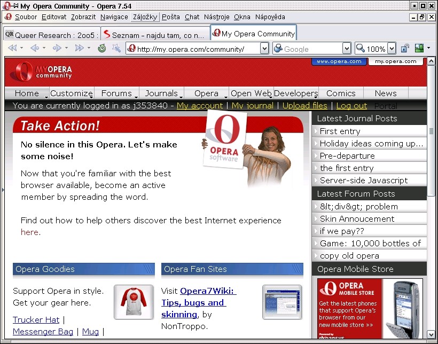
Task: Open the address bar URL dropdown
Action: [x=264, y=49]
